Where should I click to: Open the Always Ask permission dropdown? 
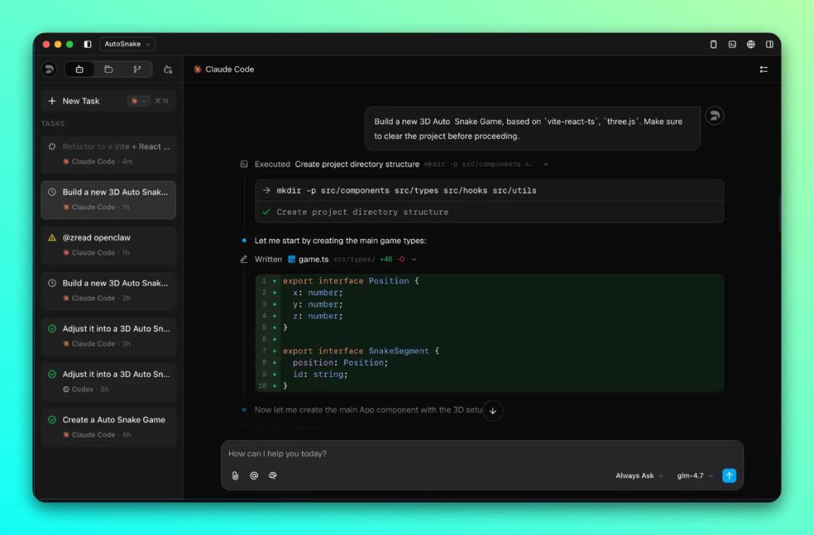pos(639,475)
